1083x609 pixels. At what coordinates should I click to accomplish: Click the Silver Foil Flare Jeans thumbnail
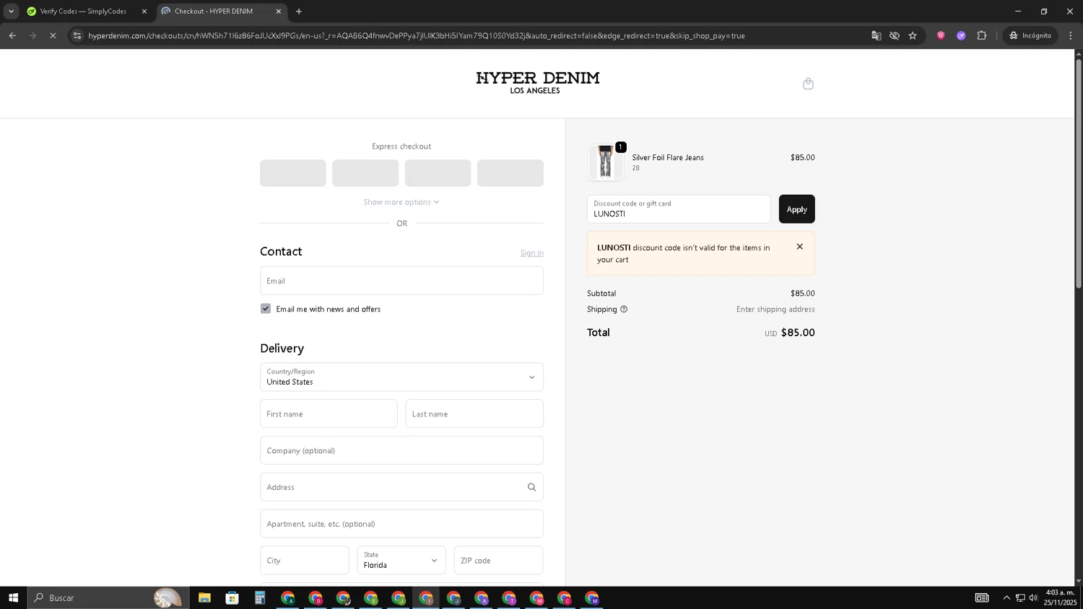click(x=605, y=162)
